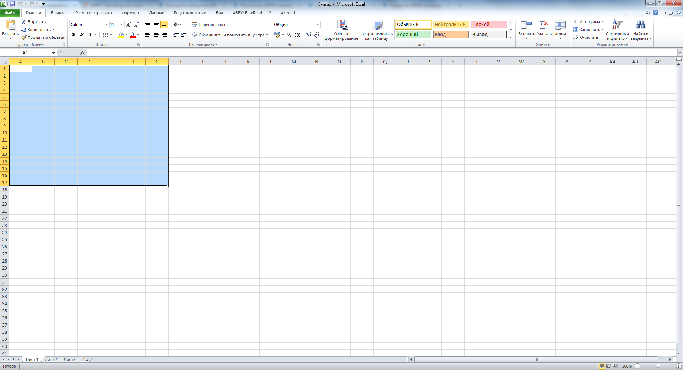Select column H header
683x370 pixels.
(180, 62)
